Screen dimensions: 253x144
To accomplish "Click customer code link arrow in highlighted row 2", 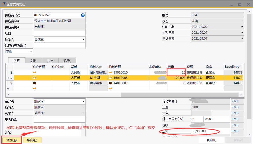I will [x=35, y=78].
